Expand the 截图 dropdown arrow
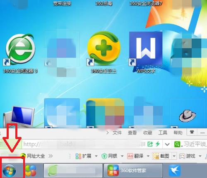The image size is (207, 178). click(x=174, y=156)
